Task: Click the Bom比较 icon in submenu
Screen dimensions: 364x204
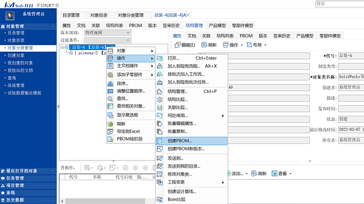Action: (x=160, y=200)
